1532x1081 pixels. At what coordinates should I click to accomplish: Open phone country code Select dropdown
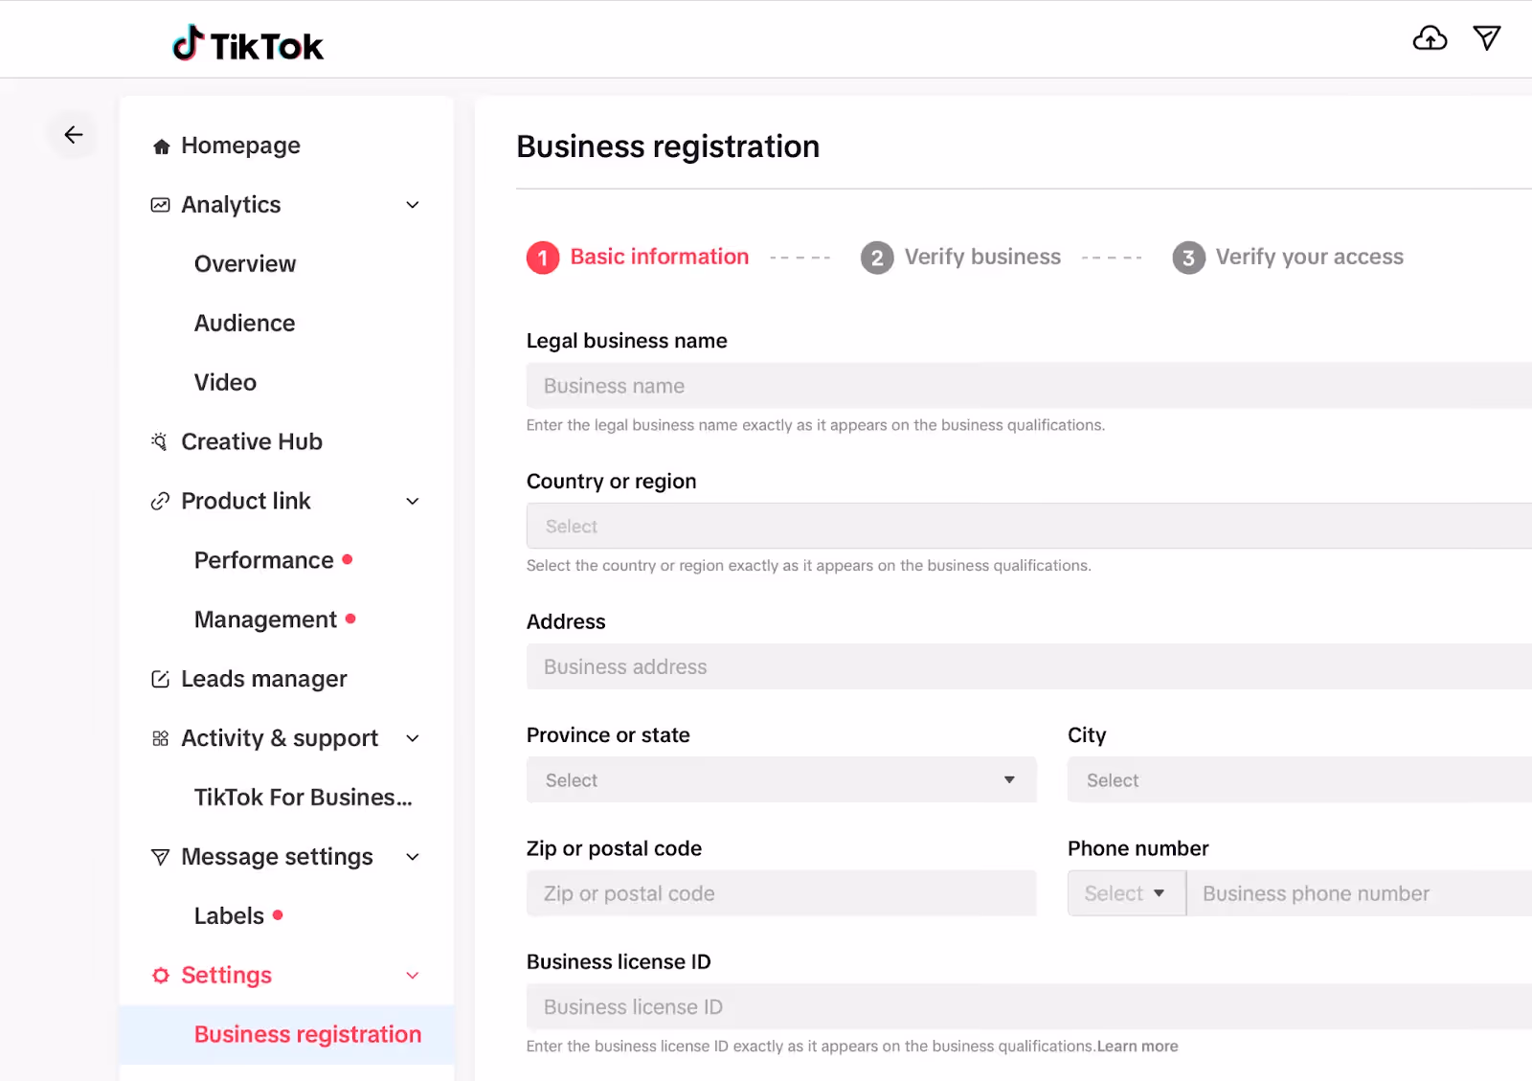pyautogui.click(x=1126, y=893)
